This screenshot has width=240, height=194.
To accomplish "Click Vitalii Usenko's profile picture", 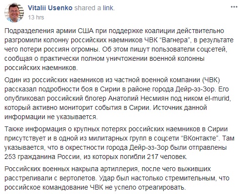I will click(14, 13).
